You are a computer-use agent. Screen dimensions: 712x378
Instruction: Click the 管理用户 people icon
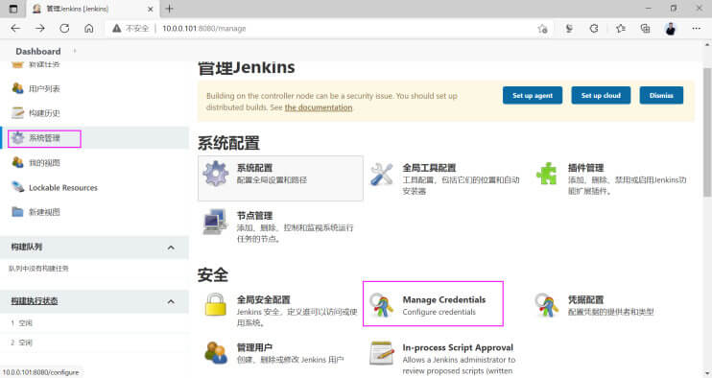point(216,353)
